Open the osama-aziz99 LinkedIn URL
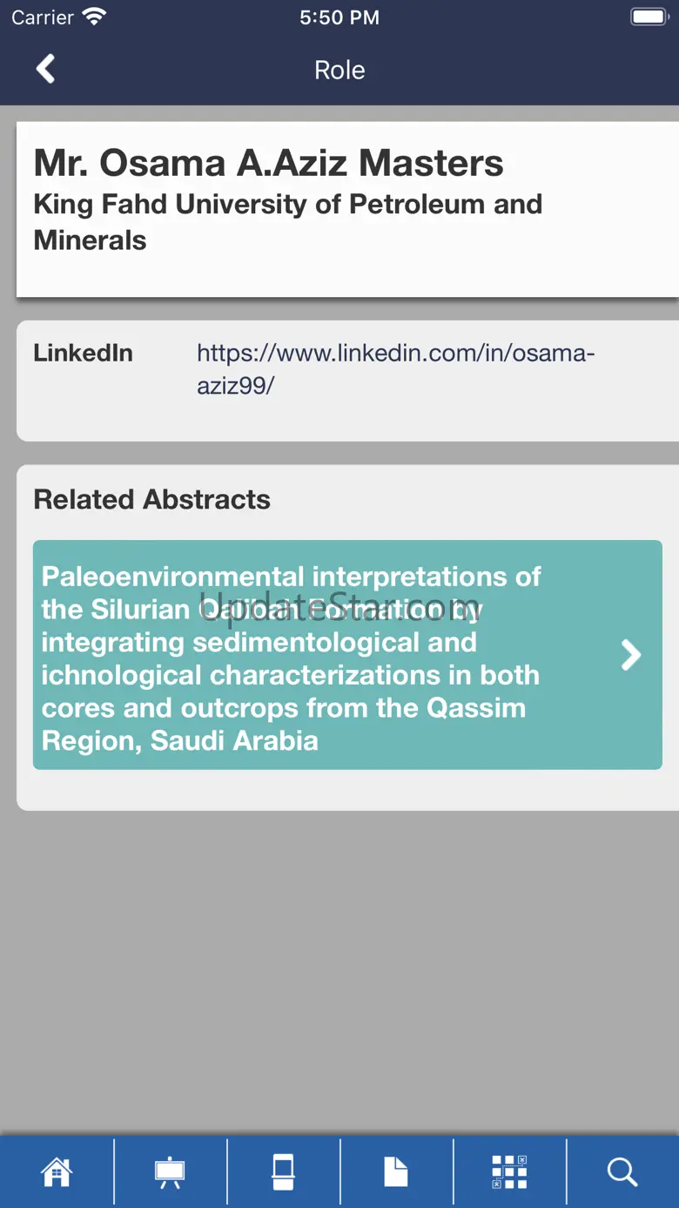The image size is (679, 1208). [395, 368]
